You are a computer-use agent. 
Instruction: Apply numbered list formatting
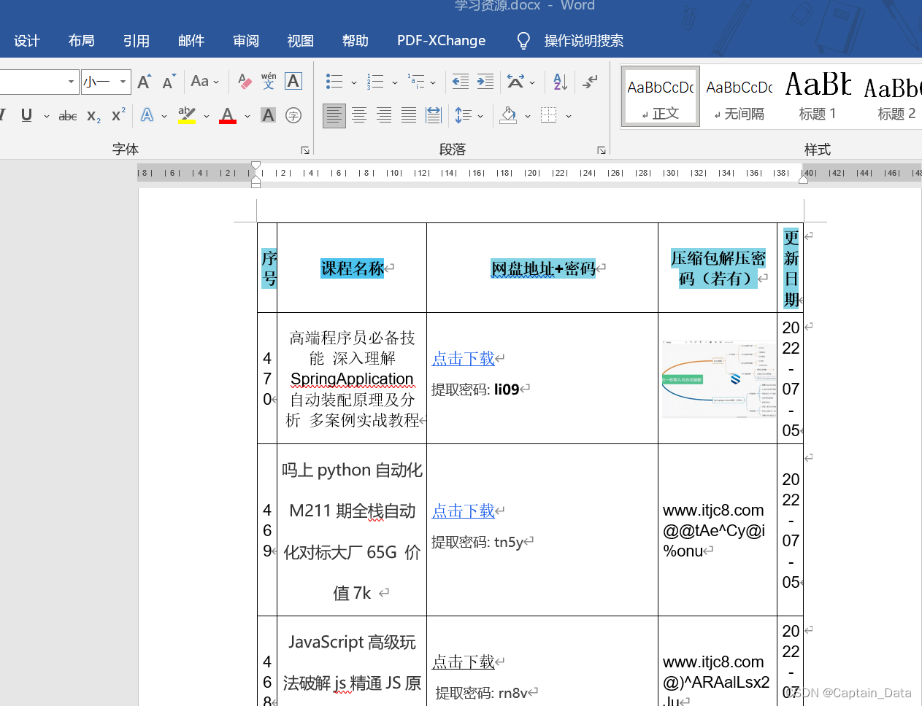375,82
